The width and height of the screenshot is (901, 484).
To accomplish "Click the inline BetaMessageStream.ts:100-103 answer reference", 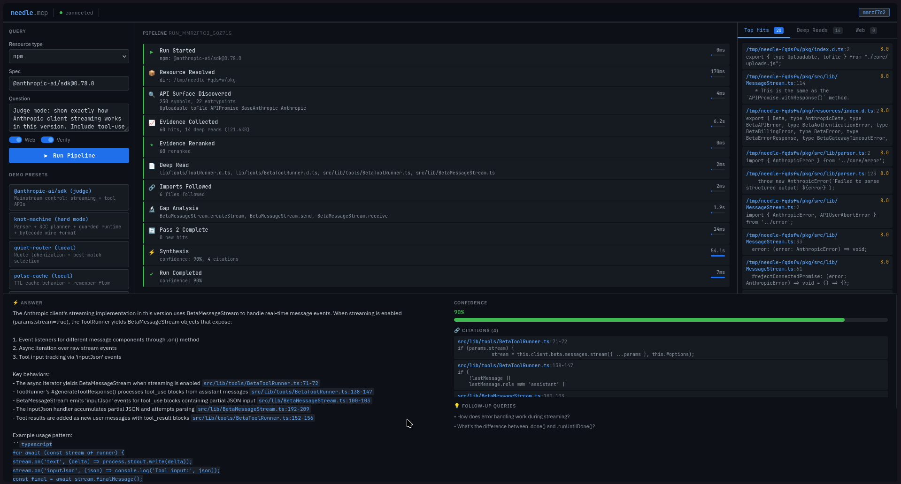I will tap(315, 401).
